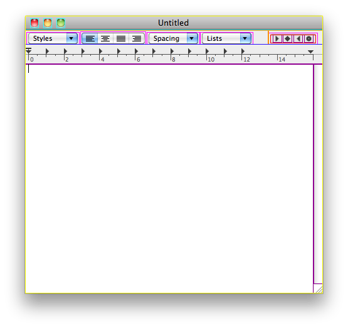Click the tab stop marker at ruler position 6
Image resolution: width=348 pixels, height=328 pixels.
tap(136, 52)
